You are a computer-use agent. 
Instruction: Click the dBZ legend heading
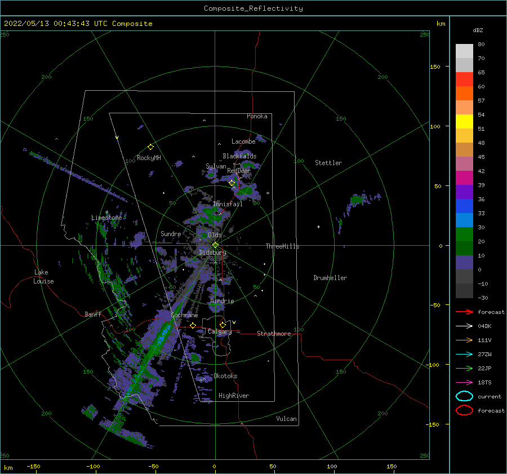pos(478,30)
